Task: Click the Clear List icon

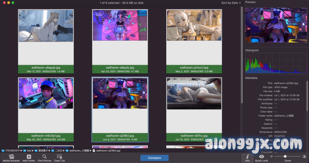Action: 59,156
